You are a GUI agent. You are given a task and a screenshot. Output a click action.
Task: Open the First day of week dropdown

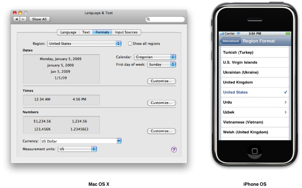(x=161, y=65)
